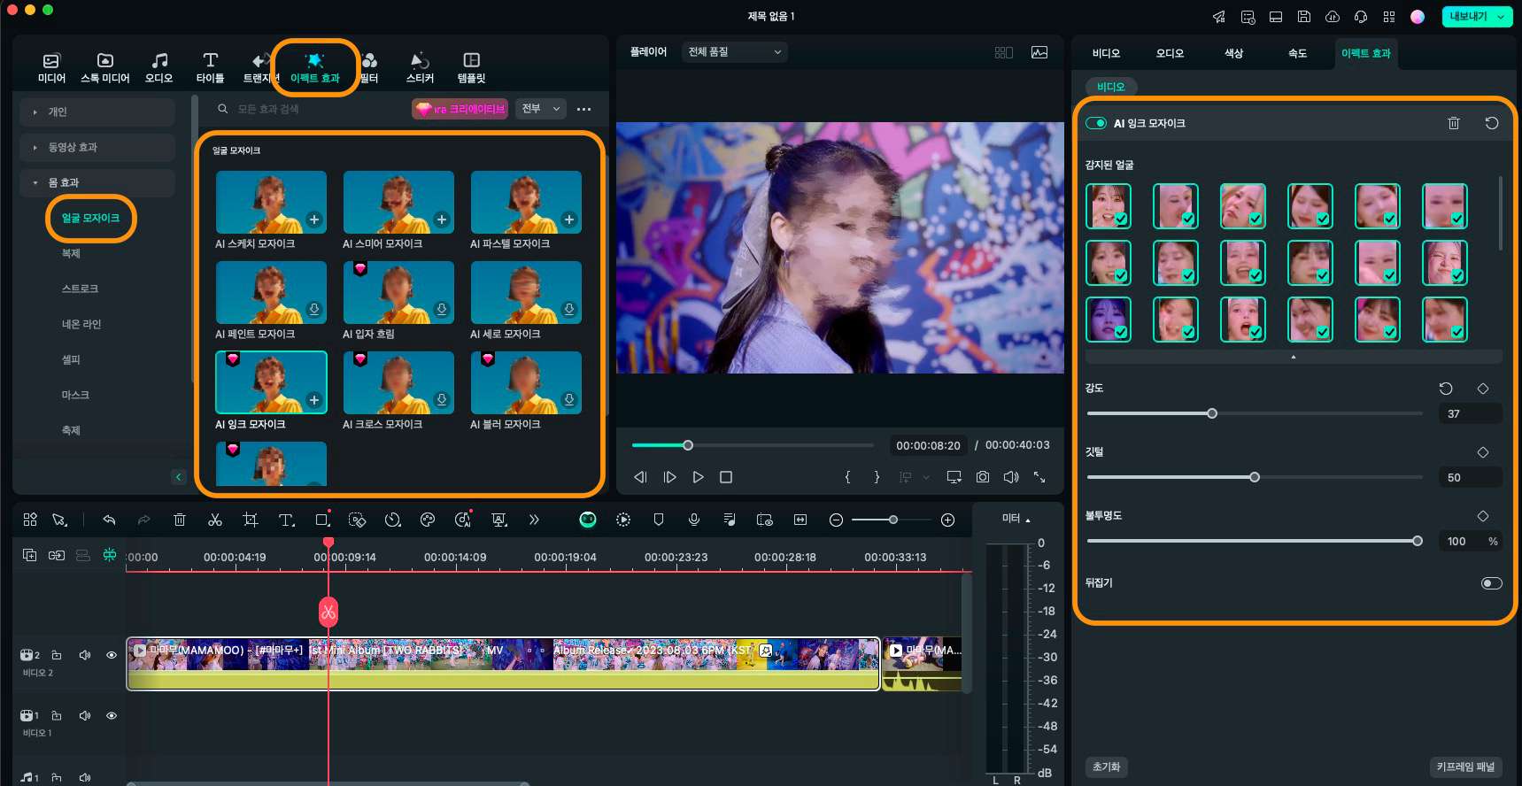Select the 네온 라인 effect category
This screenshot has height=786, width=1522.
pyautogui.click(x=81, y=324)
